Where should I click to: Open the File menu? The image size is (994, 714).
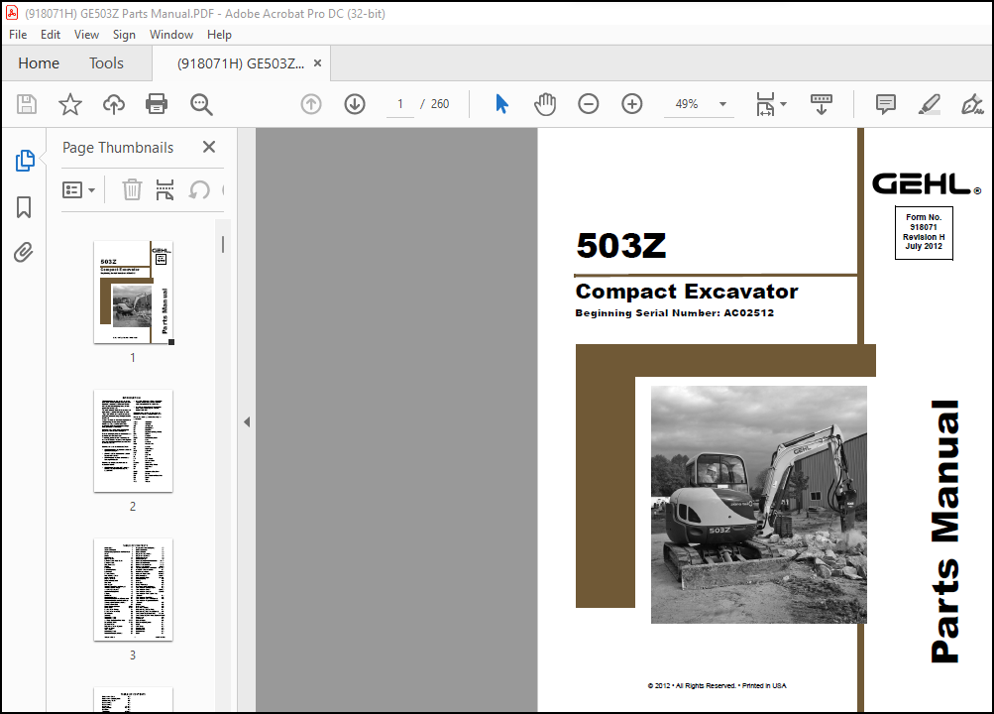point(18,35)
